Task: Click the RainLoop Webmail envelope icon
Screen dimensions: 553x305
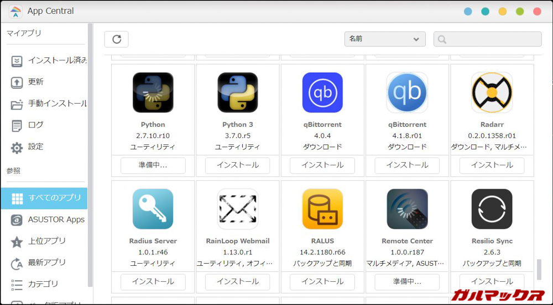Action: 237,209
